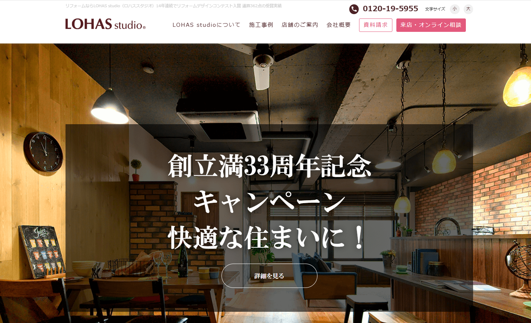
Task: Click the pink 来店・オンライン相談 button
Action: [x=431, y=25]
